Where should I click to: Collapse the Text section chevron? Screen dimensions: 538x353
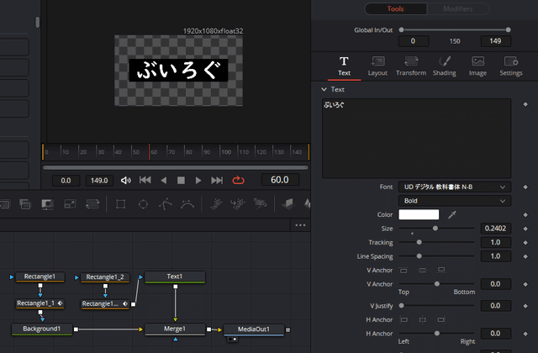(x=324, y=89)
